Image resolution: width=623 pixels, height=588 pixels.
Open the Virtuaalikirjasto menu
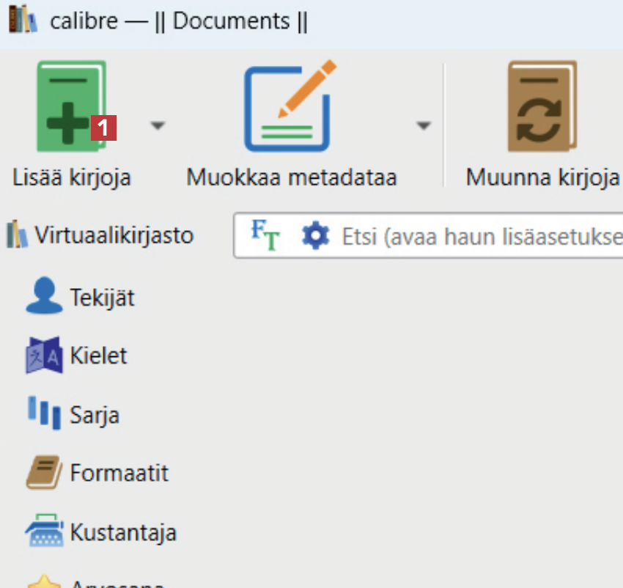100,235
